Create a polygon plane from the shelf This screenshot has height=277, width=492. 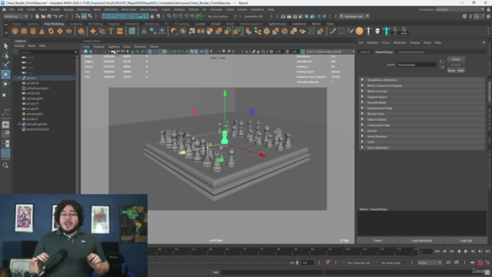click(x=60, y=31)
